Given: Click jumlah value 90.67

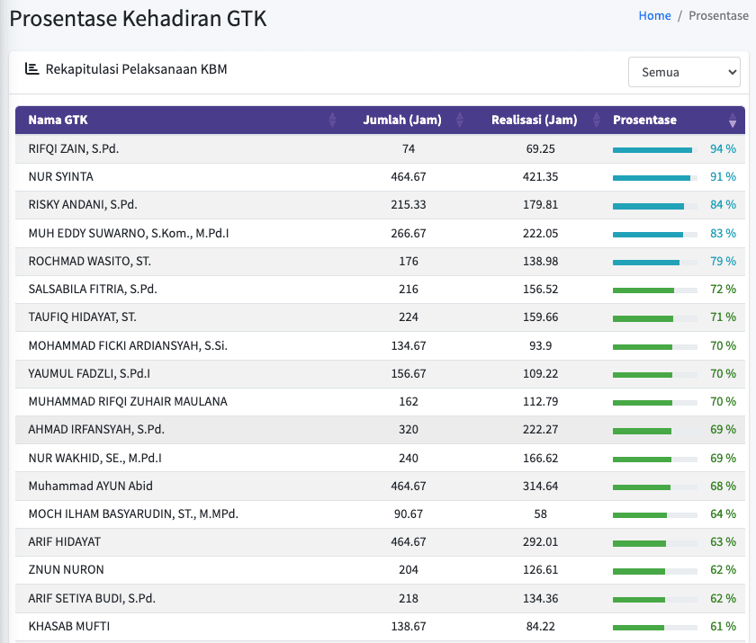Looking at the screenshot, I should [x=409, y=514].
